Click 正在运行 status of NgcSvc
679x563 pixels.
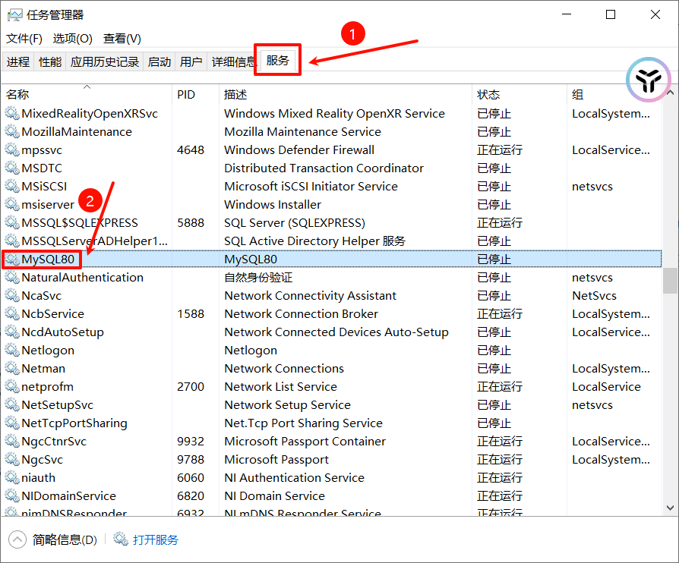click(500, 459)
